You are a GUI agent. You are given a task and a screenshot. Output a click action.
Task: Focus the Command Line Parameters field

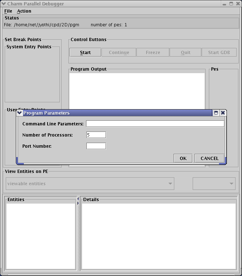(x=155, y=124)
